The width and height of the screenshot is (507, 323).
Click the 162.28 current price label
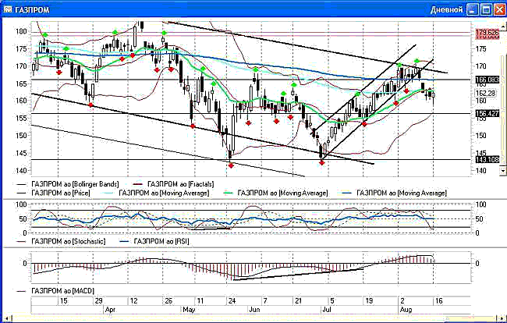(487, 94)
